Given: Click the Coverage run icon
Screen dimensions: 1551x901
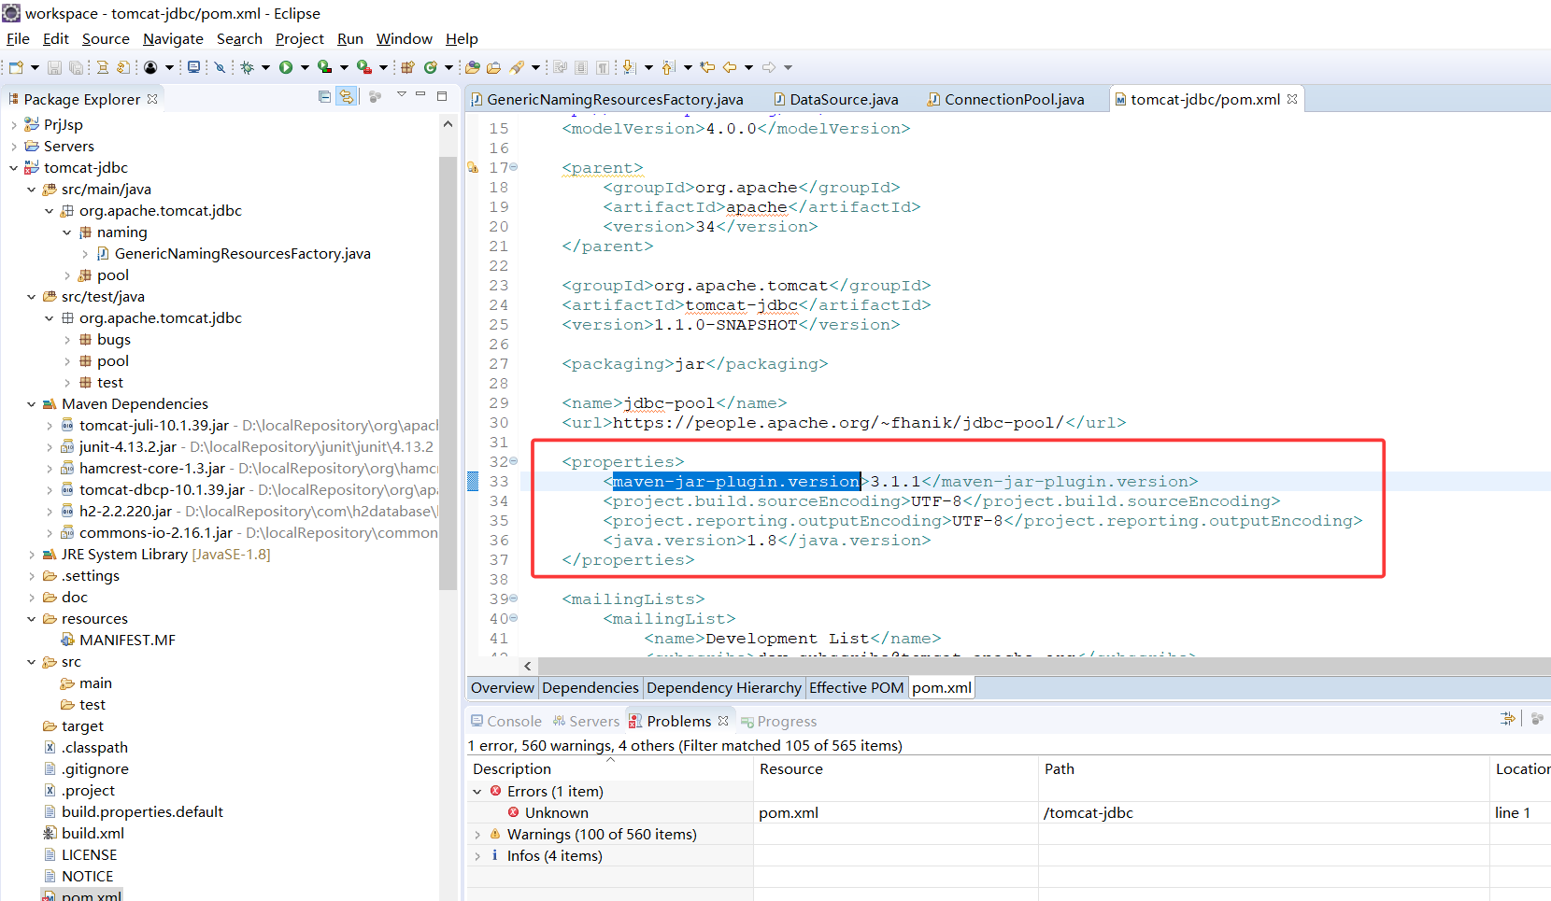Looking at the screenshot, I should 324,67.
